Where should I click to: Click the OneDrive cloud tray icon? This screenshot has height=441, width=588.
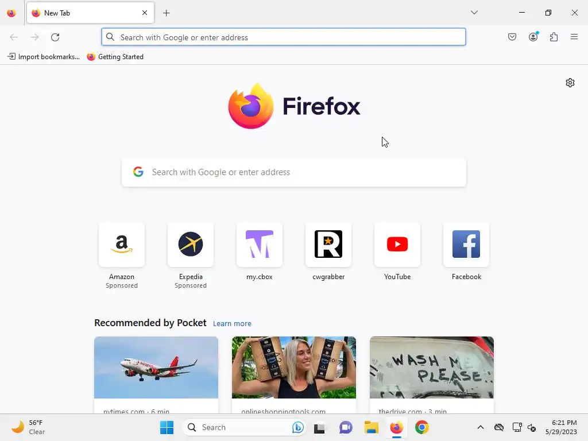pos(499,427)
